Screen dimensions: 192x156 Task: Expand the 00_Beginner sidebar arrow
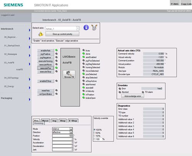pyautogui.click(x=30, y=38)
